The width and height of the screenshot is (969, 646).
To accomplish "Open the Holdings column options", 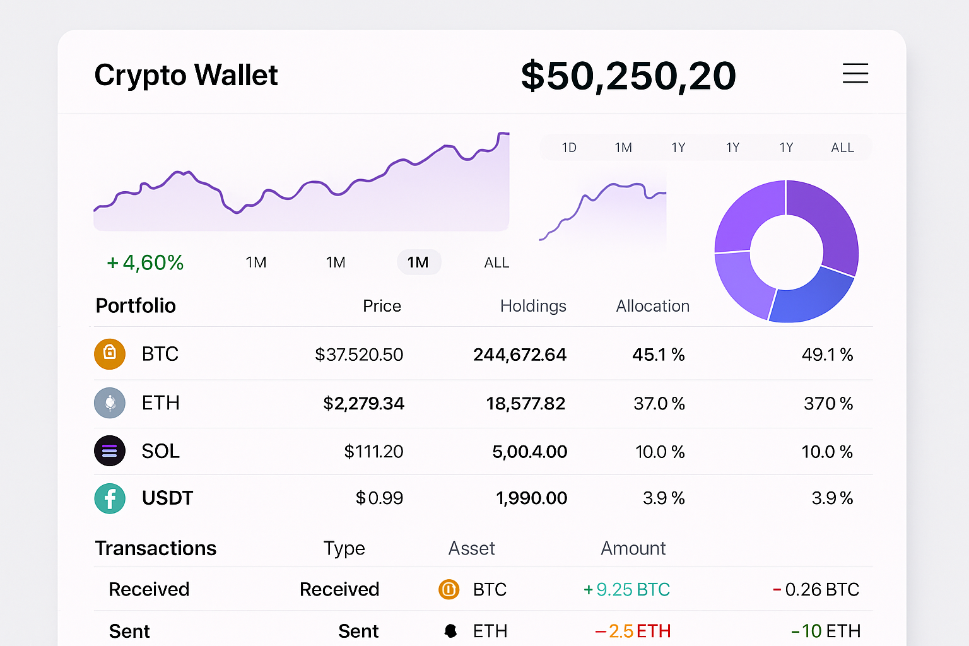I will 533,305.
